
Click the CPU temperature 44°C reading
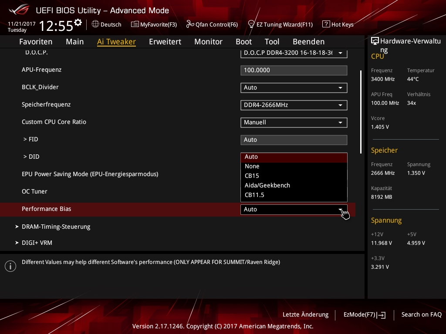point(413,79)
